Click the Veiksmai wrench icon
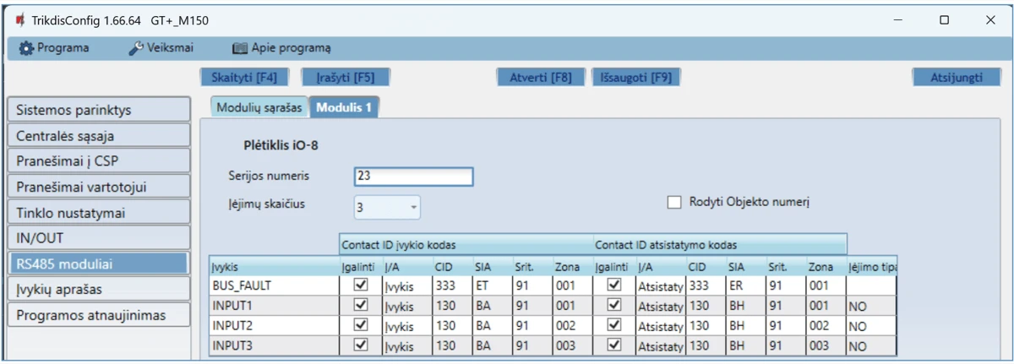 (135, 48)
